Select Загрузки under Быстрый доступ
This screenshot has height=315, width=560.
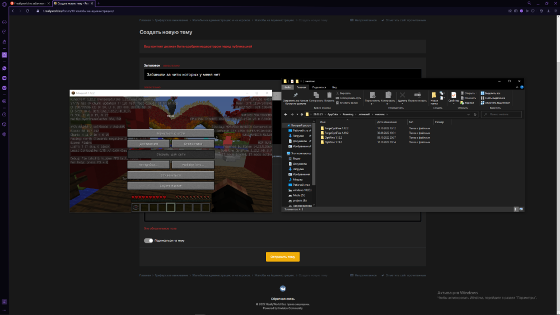coord(298,136)
